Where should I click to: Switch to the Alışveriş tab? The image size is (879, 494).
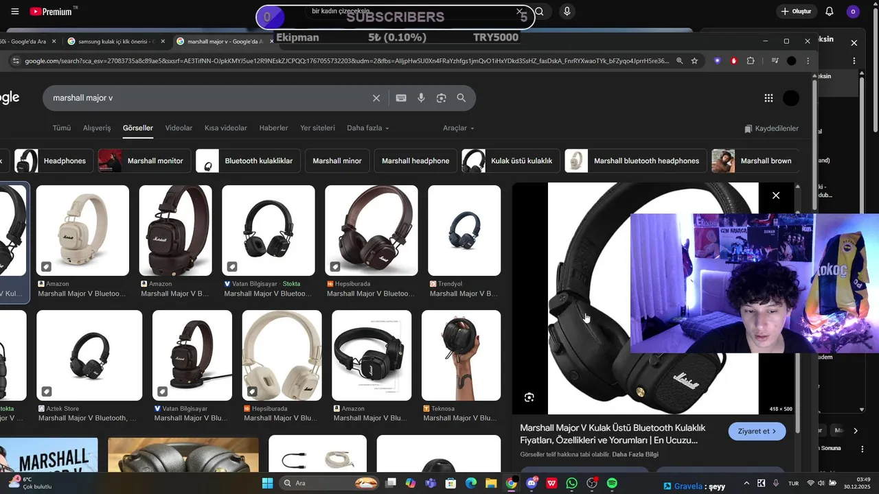pos(97,128)
